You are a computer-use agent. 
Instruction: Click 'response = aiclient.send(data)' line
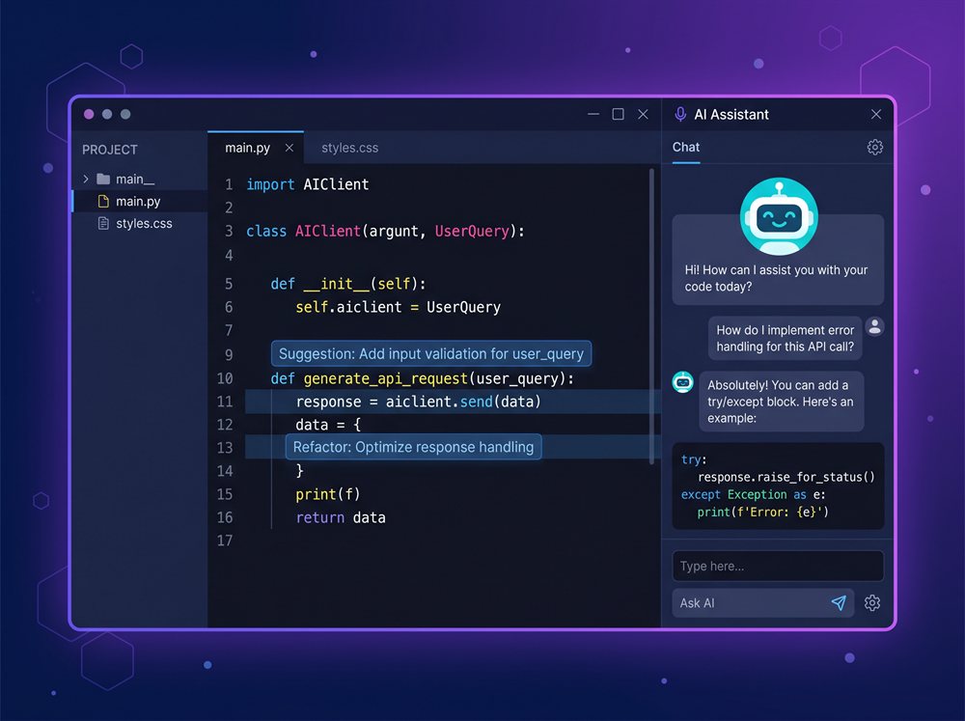click(418, 402)
